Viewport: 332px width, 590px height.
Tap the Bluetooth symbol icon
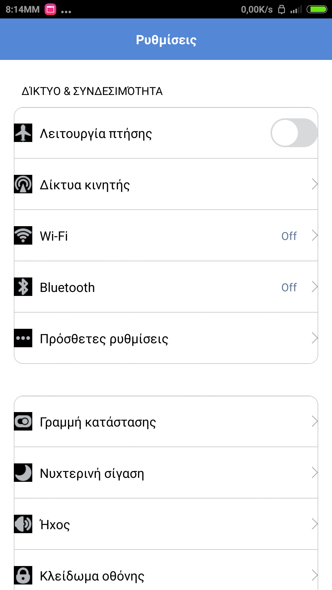pos(23,287)
